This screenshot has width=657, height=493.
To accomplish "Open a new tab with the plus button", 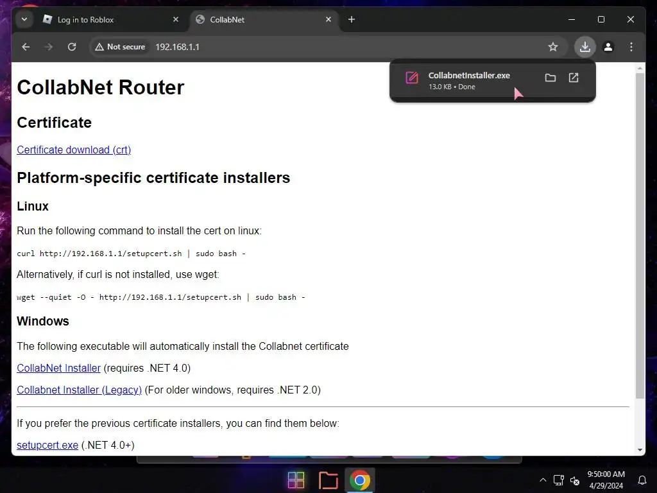I will click(352, 19).
